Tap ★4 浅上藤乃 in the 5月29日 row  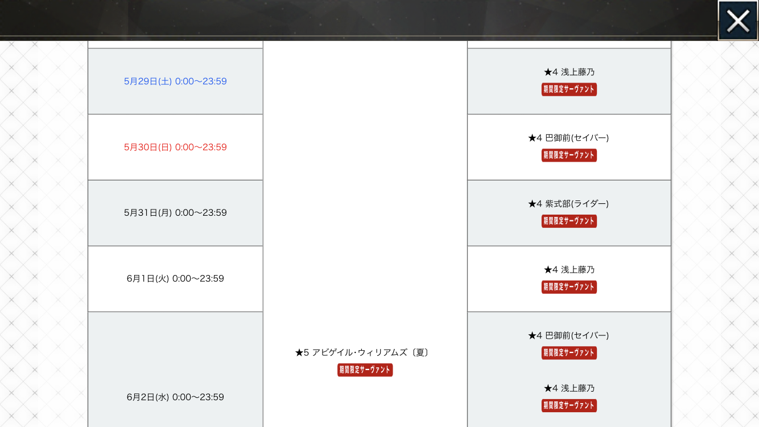(569, 72)
